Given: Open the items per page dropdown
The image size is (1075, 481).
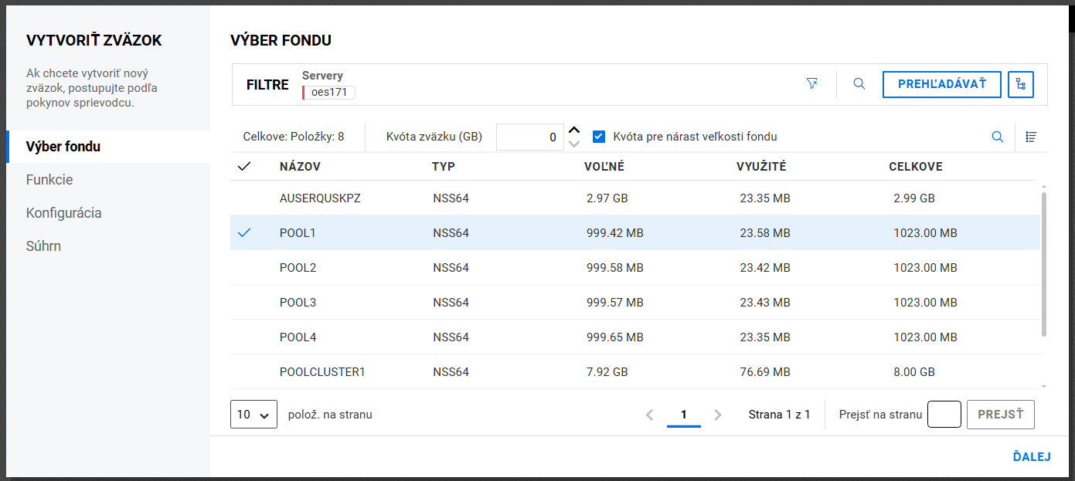Looking at the screenshot, I should (253, 415).
